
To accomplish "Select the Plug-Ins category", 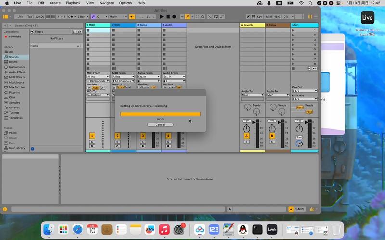I will 14,92.
